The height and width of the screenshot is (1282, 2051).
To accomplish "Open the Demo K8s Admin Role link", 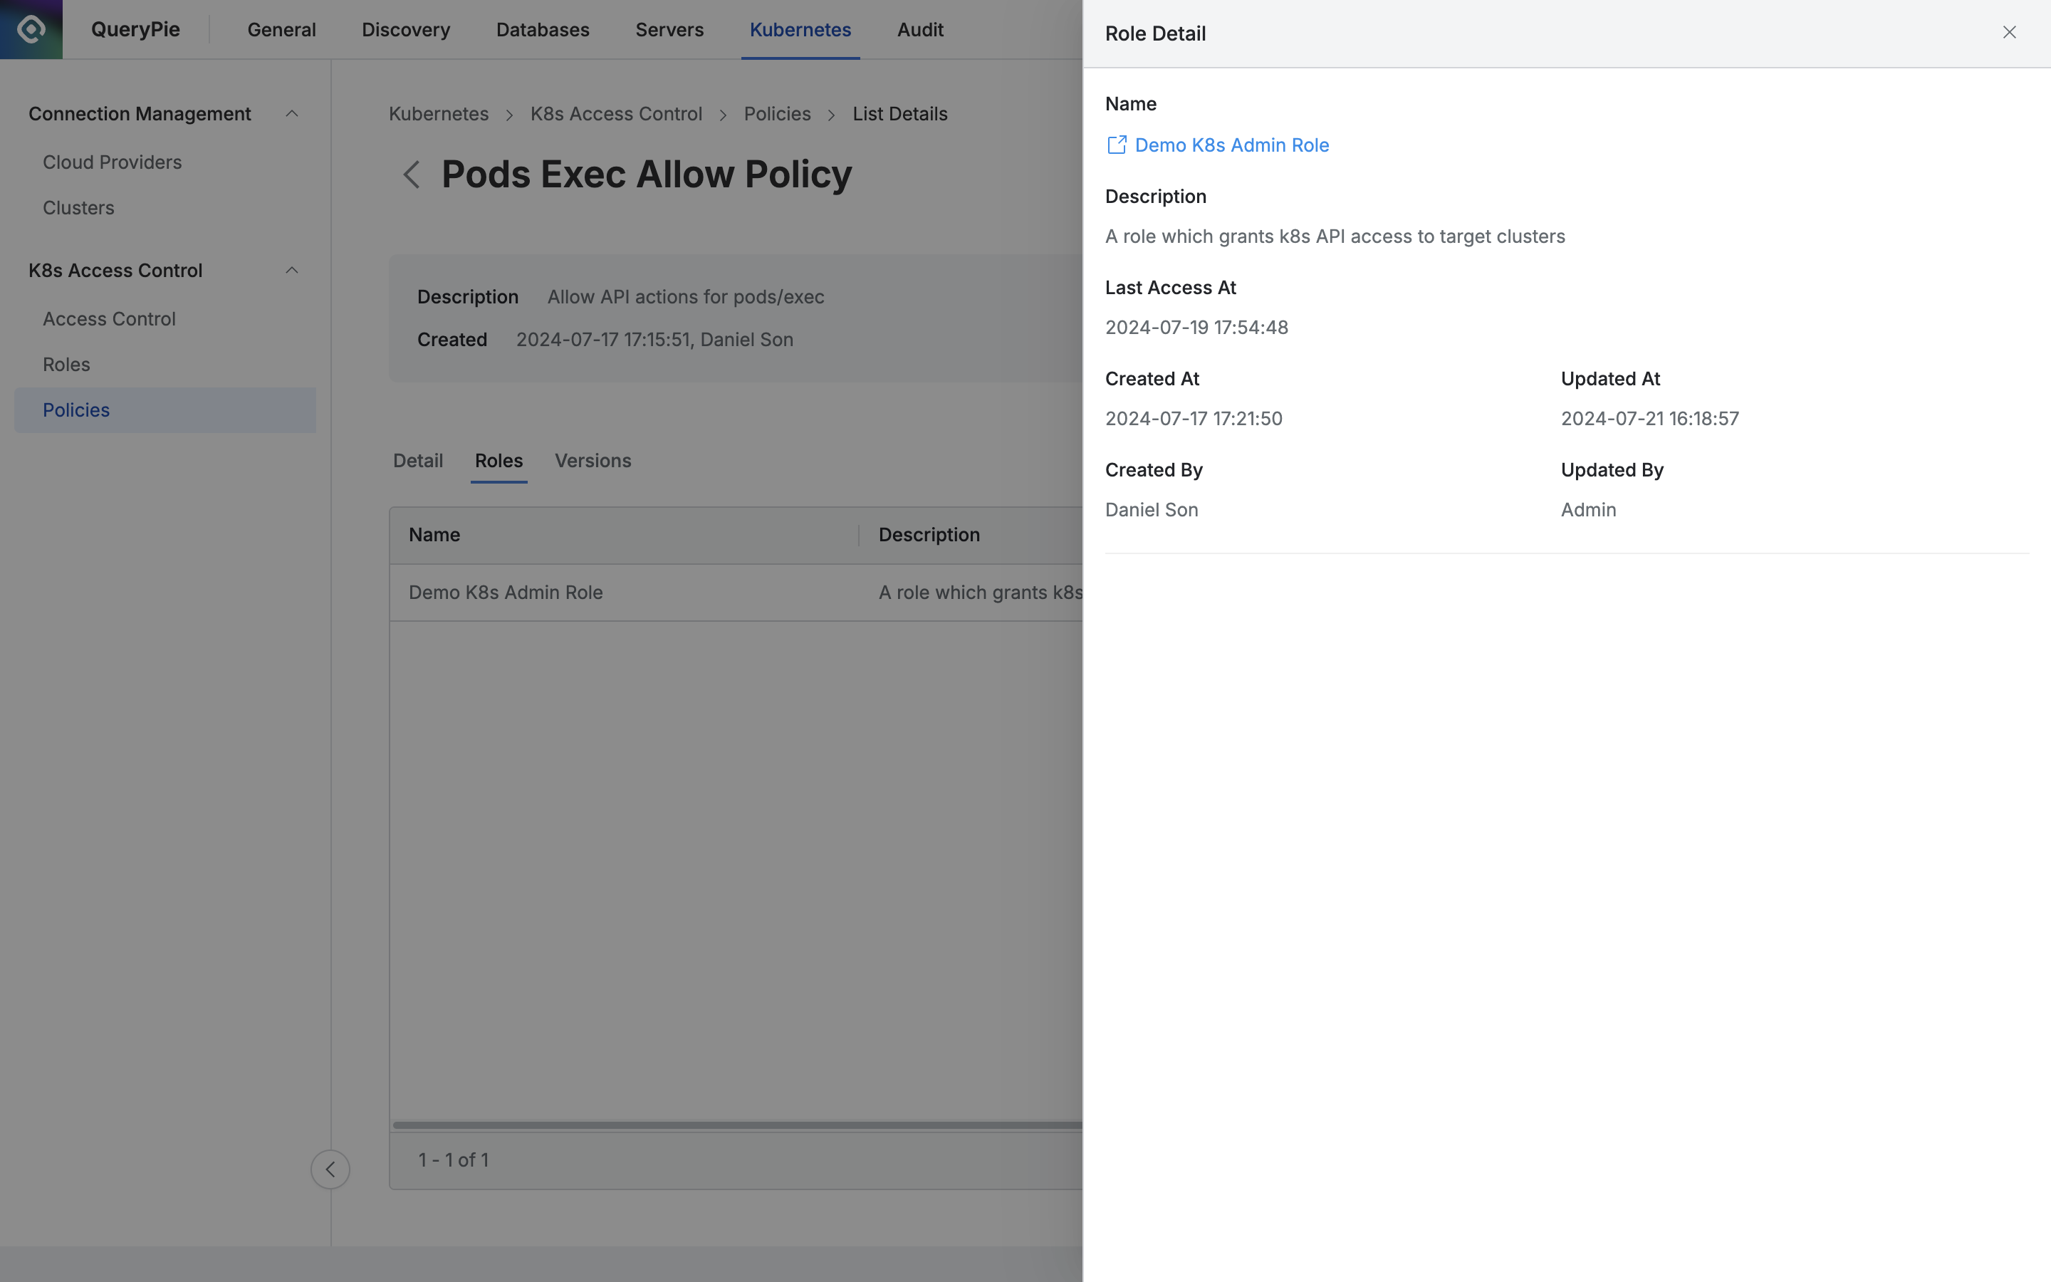I will point(1231,145).
